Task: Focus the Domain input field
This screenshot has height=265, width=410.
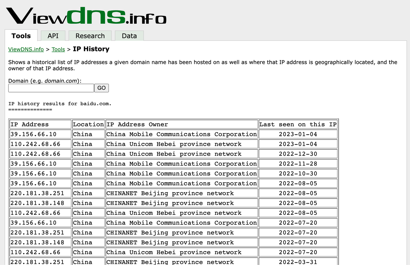Action: (x=51, y=88)
